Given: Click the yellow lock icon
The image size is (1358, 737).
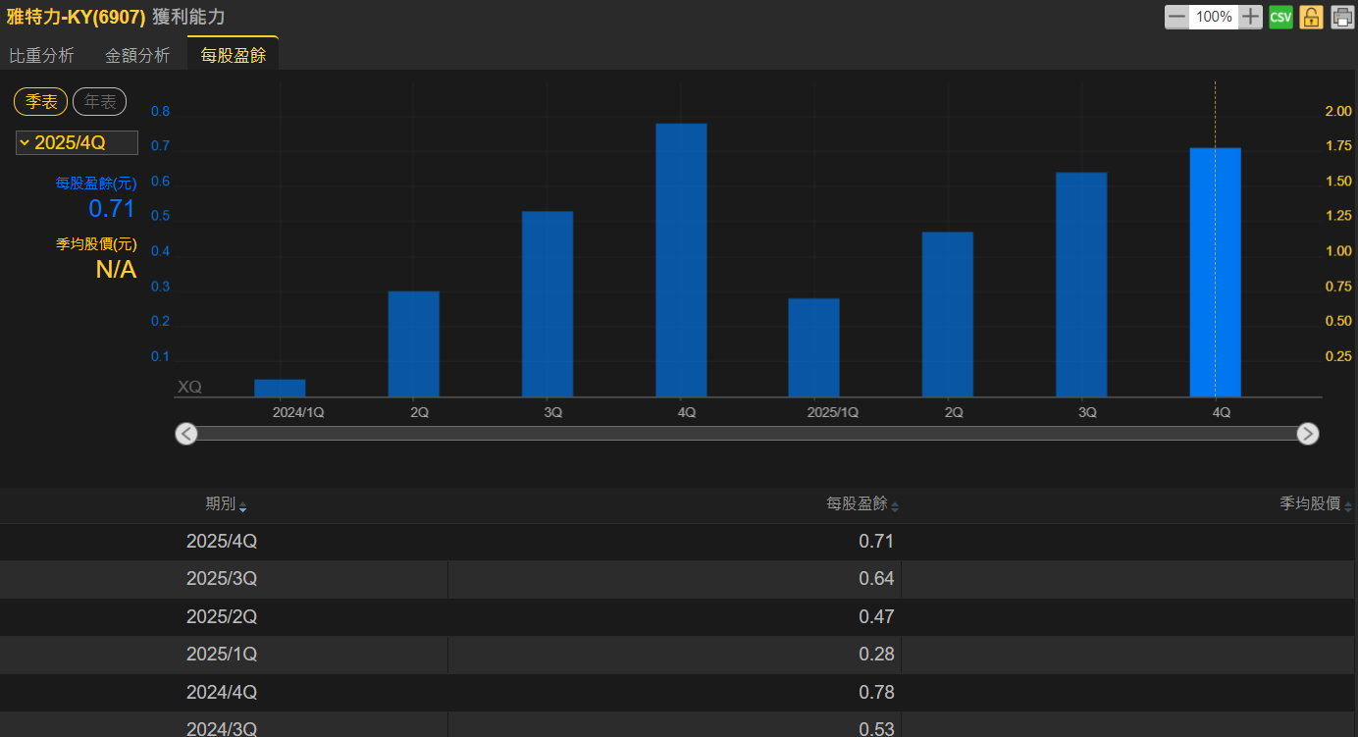Looking at the screenshot, I should tap(1311, 17).
